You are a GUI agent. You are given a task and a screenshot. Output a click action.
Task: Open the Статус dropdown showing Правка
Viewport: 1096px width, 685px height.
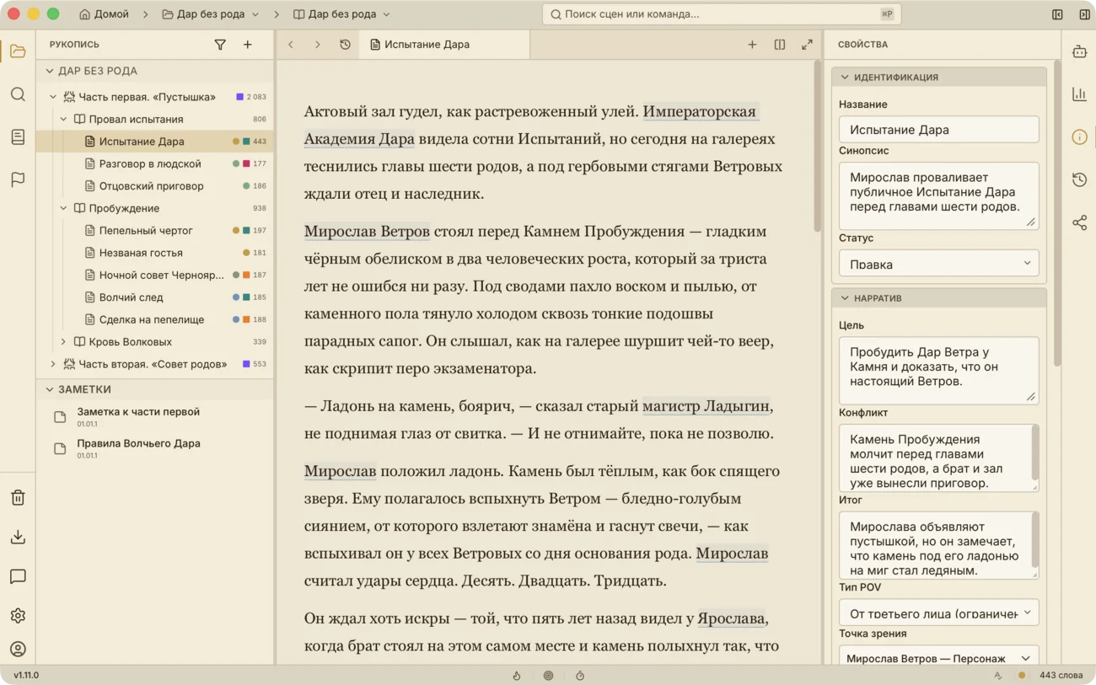(x=938, y=264)
